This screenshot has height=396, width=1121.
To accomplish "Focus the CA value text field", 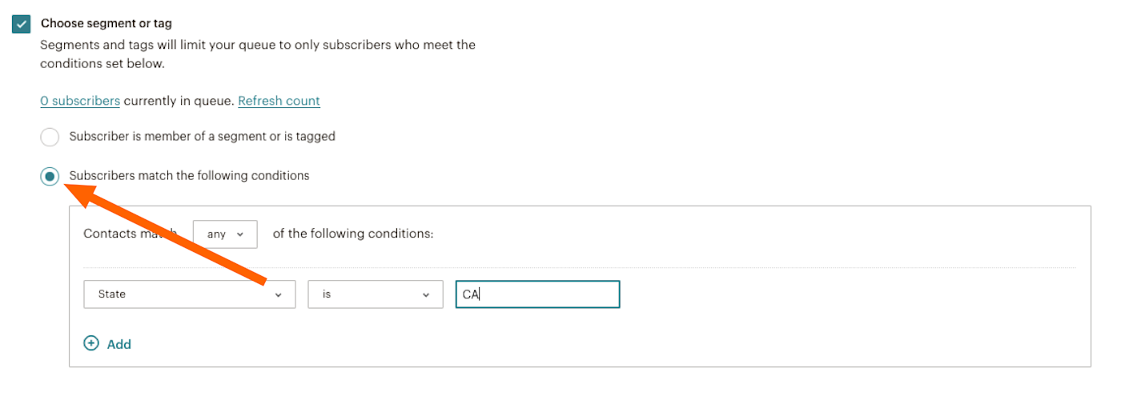I will [x=538, y=294].
